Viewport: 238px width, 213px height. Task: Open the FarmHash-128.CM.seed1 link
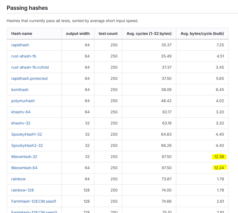pyautogui.click(x=34, y=202)
